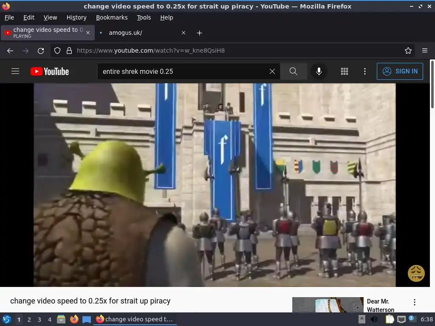Switch to workspace 2
Screen dimensions: 435x326
click(x=29, y=320)
